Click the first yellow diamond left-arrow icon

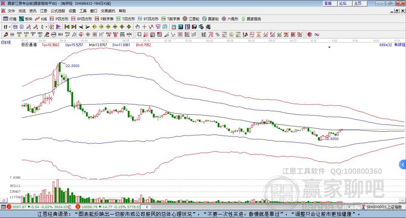click(94, 27)
